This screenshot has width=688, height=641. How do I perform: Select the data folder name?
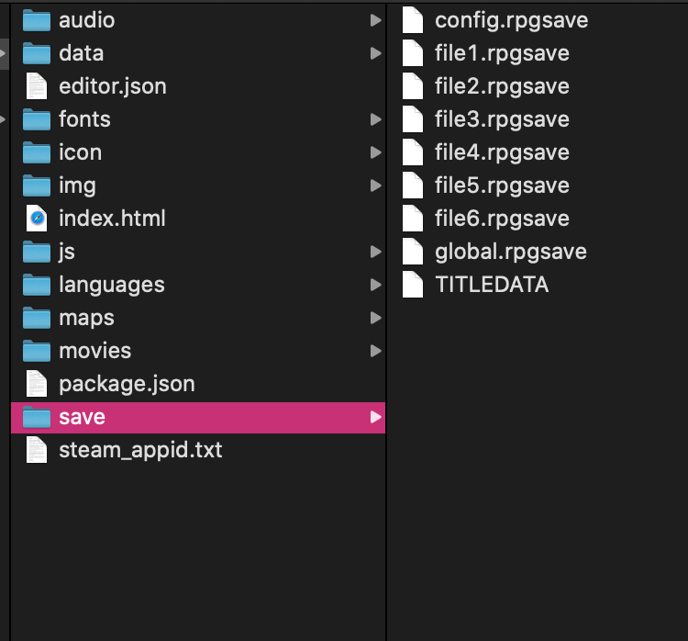[x=81, y=53]
